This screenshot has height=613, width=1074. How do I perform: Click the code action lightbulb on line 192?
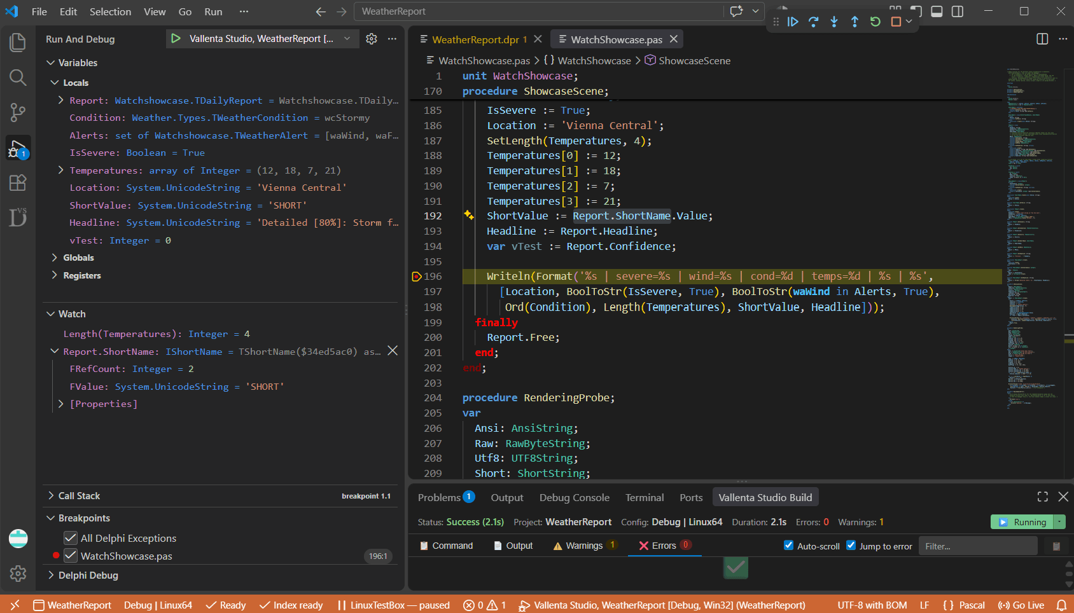pos(469,215)
